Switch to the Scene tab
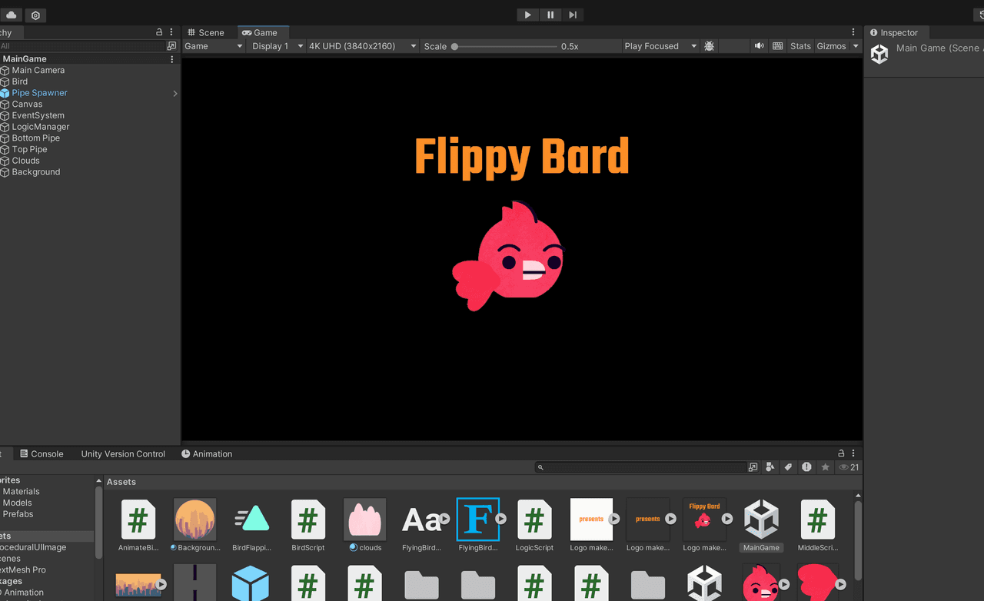 206,32
